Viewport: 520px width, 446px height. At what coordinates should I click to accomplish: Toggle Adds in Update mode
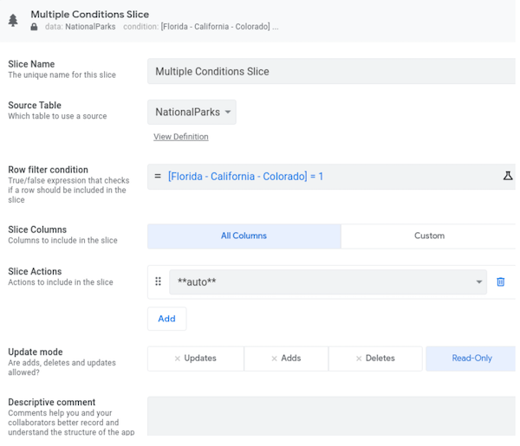point(286,359)
